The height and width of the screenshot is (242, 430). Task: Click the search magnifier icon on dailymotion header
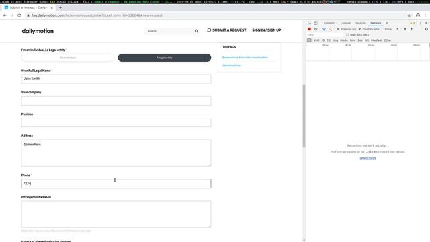coord(196,31)
